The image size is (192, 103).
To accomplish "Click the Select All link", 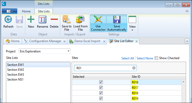I will [x=128, y=58].
